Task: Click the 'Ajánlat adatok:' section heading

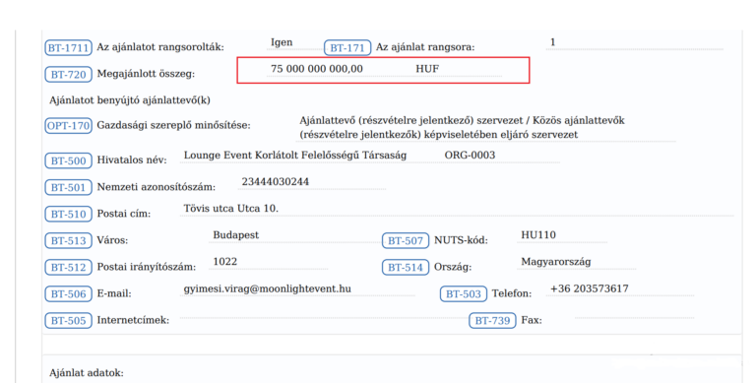Action: (87, 373)
